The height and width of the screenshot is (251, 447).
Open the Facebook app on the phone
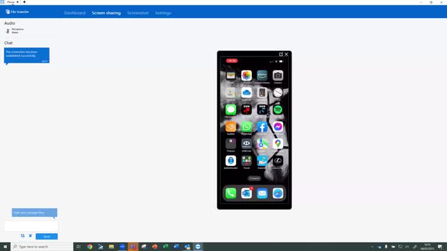[x=262, y=127]
